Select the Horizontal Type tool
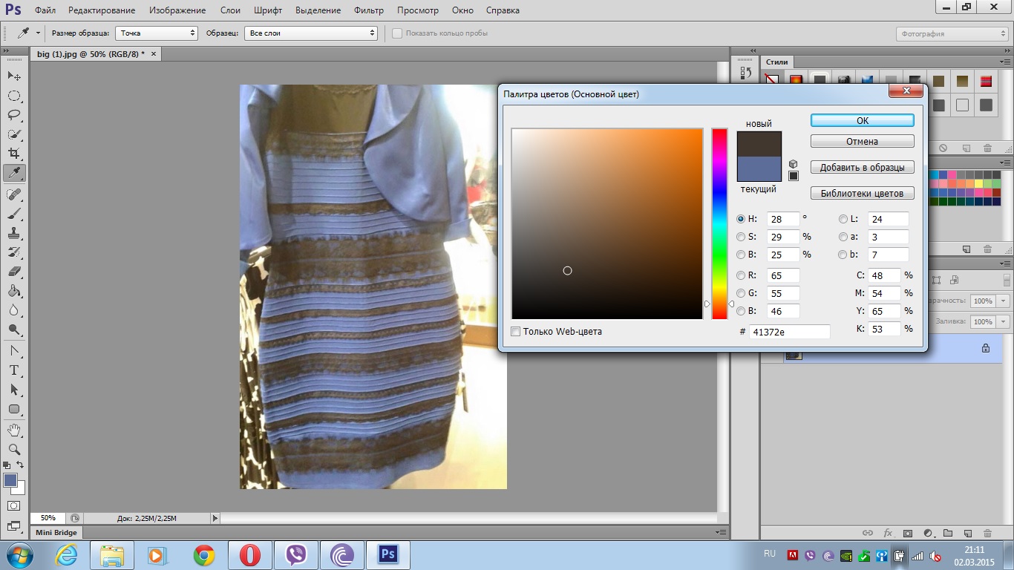This screenshot has width=1014, height=570. coord(14,370)
